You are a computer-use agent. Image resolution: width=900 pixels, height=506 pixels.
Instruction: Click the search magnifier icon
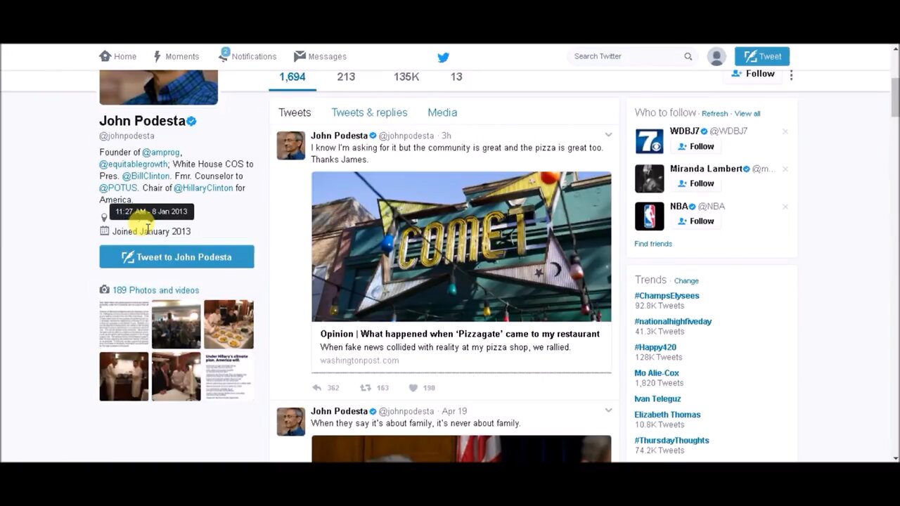coord(688,56)
